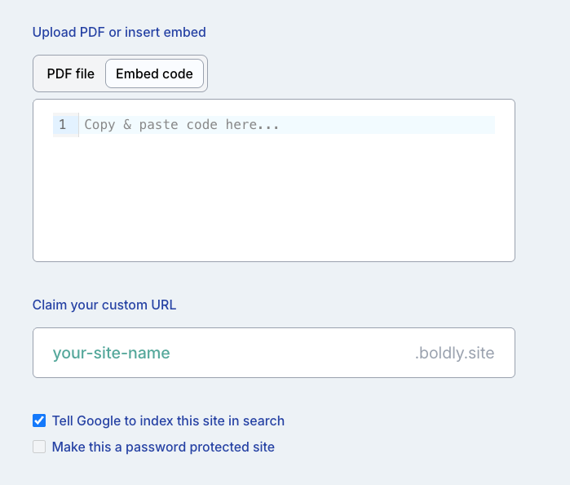Click the 'Copy & paste code here...' placeholder
This screenshot has width=570, height=485.
click(182, 125)
